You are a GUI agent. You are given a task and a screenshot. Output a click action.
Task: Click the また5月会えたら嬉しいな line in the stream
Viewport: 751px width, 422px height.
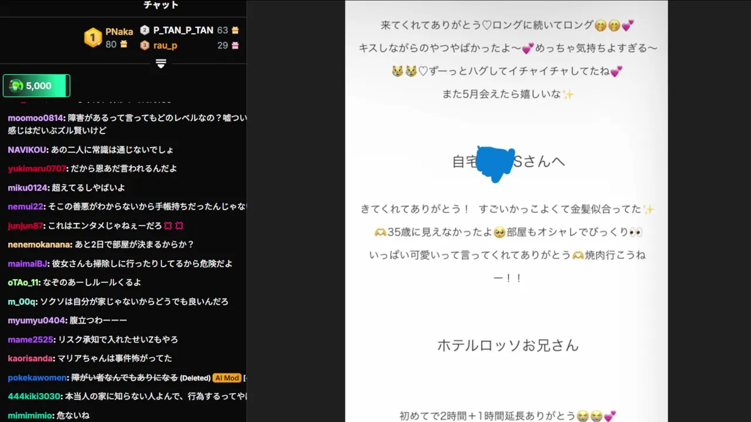(x=508, y=94)
